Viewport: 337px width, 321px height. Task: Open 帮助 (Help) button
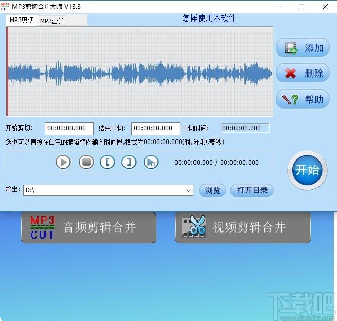pyautogui.click(x=303, y=99)
